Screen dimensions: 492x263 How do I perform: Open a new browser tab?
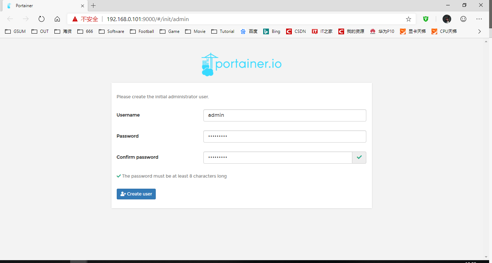[x=93, y=5]
